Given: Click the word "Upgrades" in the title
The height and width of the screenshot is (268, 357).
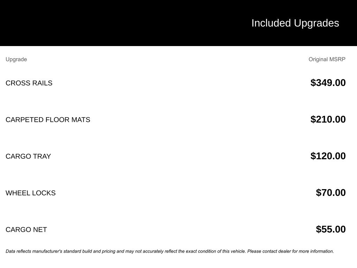Looking at the screenshot, I should pyautogui.click(x=317, y=23).
